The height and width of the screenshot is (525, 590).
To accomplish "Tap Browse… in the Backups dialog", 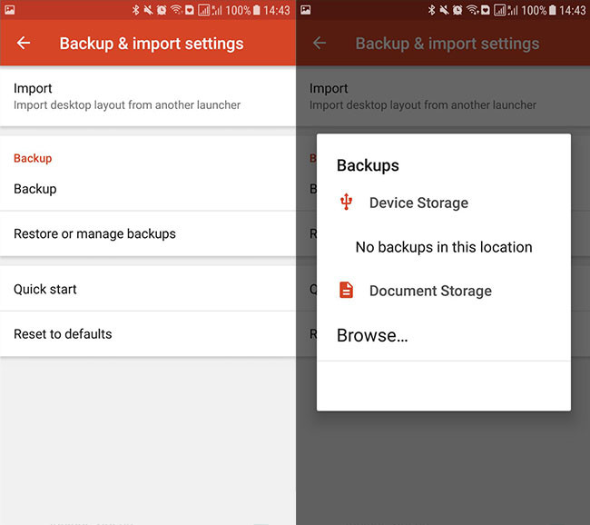I will [x=372, y=335].
